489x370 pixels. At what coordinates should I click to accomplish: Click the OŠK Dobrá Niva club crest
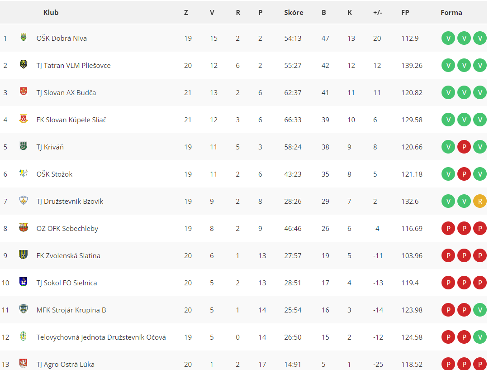(24, 38)
